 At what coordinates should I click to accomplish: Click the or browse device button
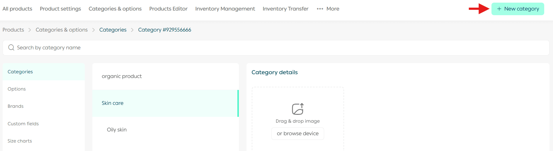click(297, 133)
